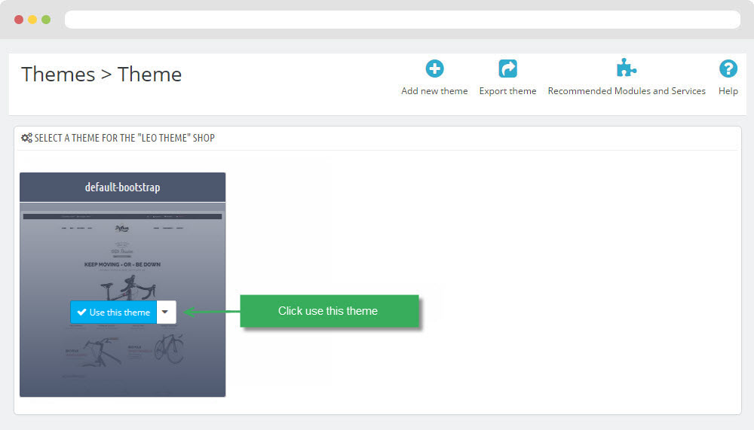Expand the dropdown arrow beside Use this theme
754x430 pixels.
(166, 313)
